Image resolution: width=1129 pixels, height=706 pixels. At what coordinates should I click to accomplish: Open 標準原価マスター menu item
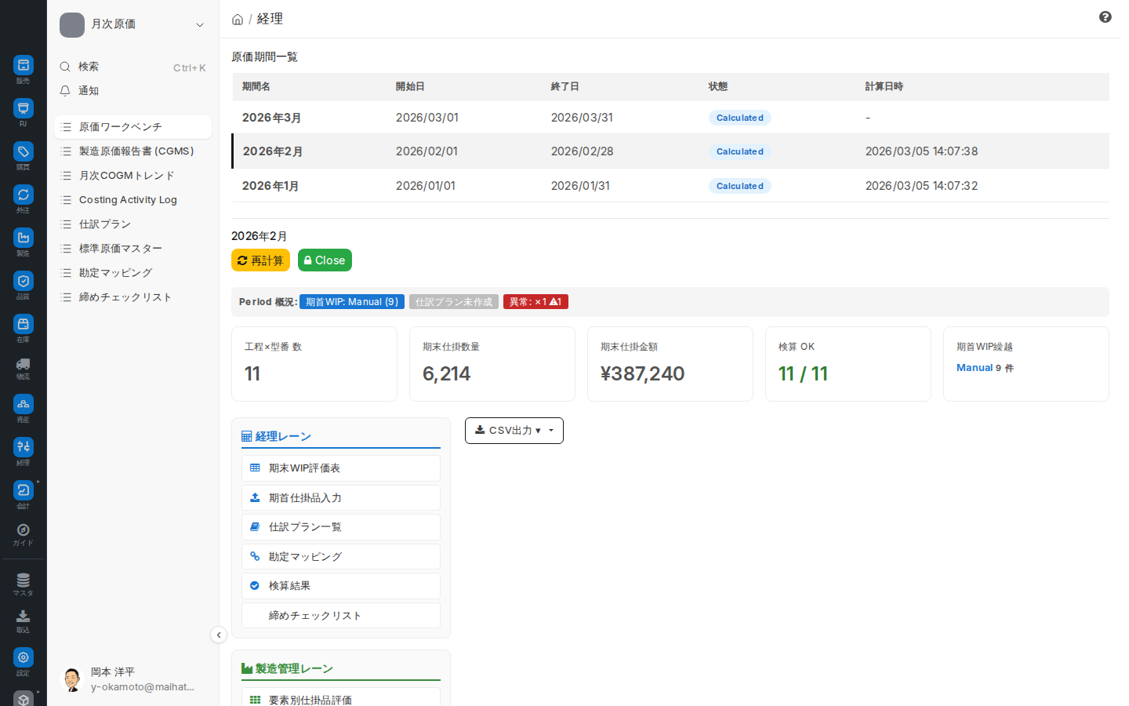coord(133,249)
